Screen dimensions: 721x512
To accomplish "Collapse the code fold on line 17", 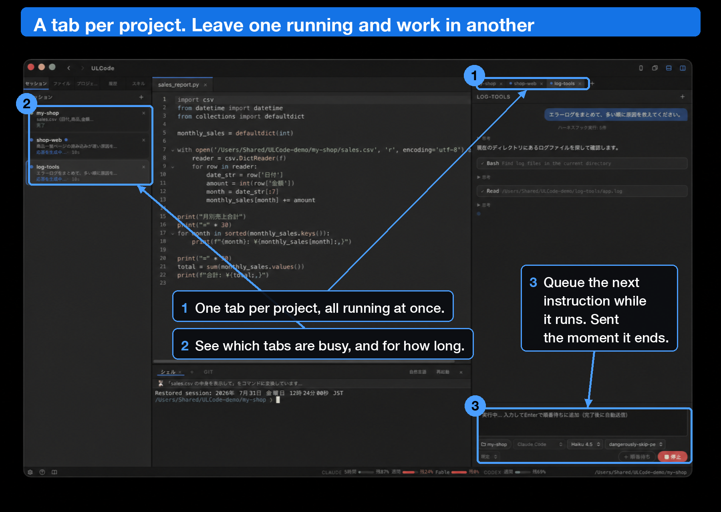I will click(x=173, y=233).
